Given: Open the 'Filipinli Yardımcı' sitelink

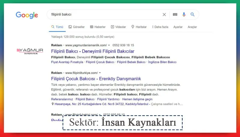Looking at the screenshot, I should 108,99.
